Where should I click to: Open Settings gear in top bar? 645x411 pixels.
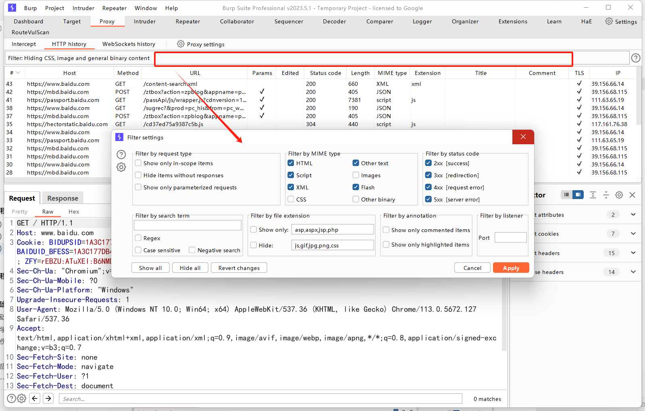(609, 21)
